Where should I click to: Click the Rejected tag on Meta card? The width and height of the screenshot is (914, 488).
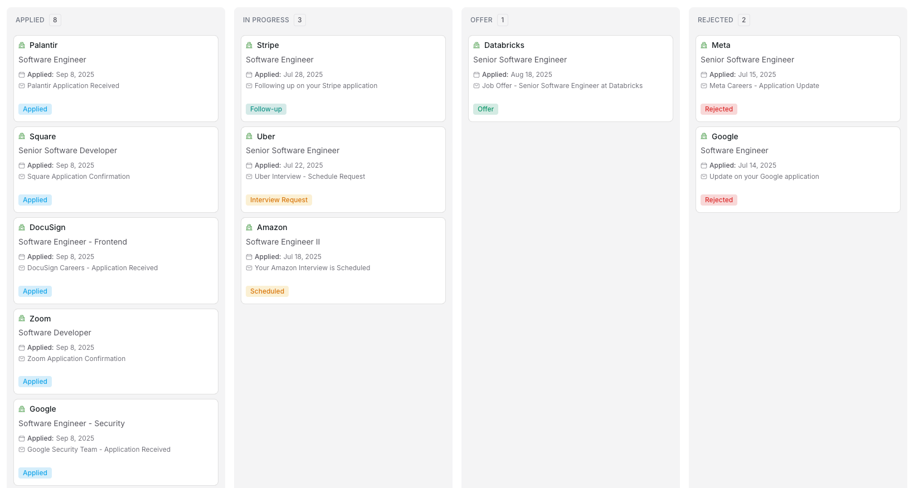pos(718,109)
